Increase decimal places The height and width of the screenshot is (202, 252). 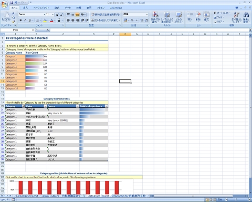click(142, 21)
